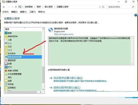
Task: Click the Sogou.com publisher text
Action: click(x=60, y=31)
